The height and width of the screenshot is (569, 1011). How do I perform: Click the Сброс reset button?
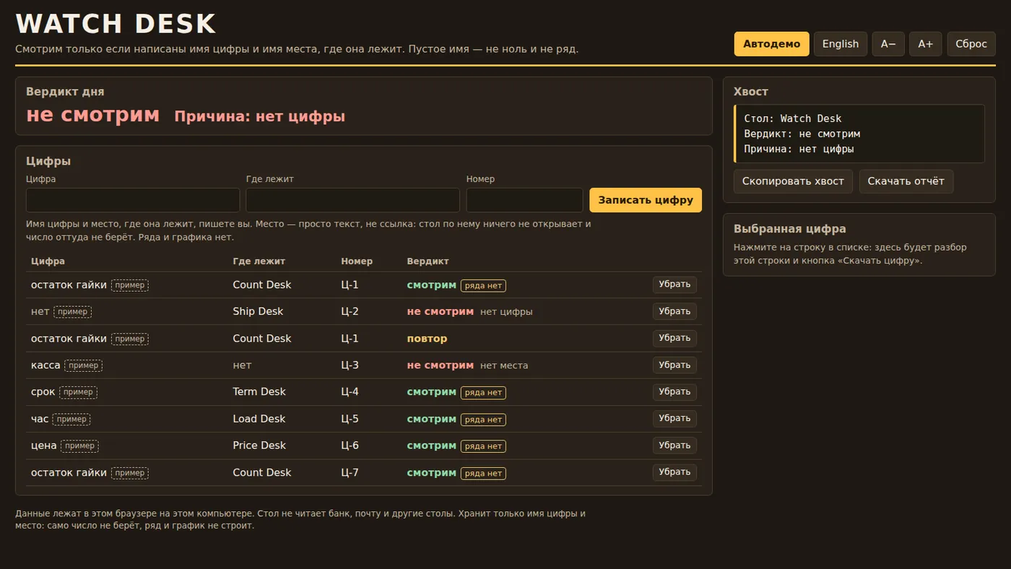coord(971,44)
